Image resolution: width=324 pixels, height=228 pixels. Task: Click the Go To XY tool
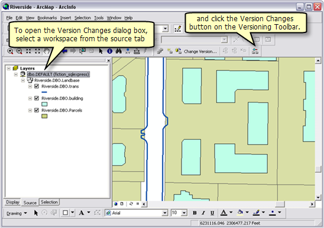pyautogui.click(x=128, y=51)
